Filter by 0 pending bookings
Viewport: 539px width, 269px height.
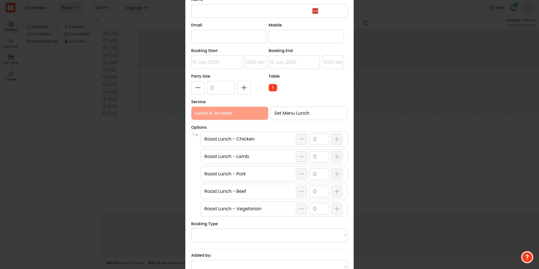click(38, 27)
